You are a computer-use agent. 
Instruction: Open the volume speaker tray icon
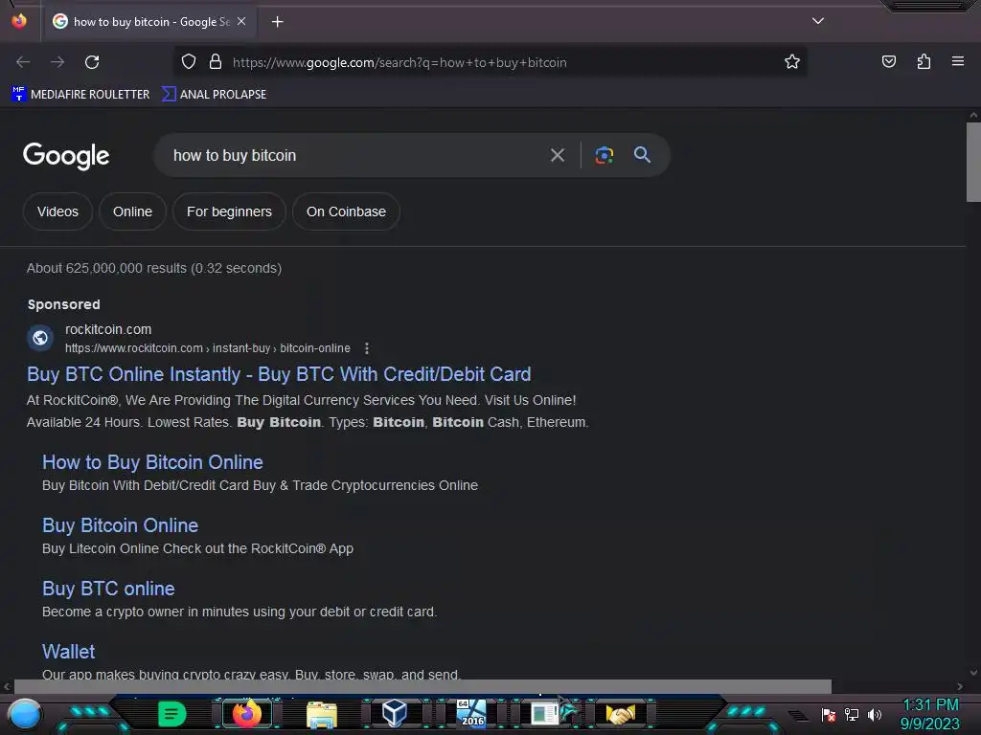point(875,714)
